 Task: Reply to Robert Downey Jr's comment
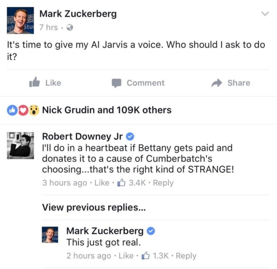point(163,183)
